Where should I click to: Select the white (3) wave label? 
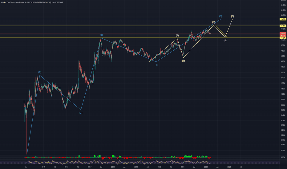coord(214,22)
